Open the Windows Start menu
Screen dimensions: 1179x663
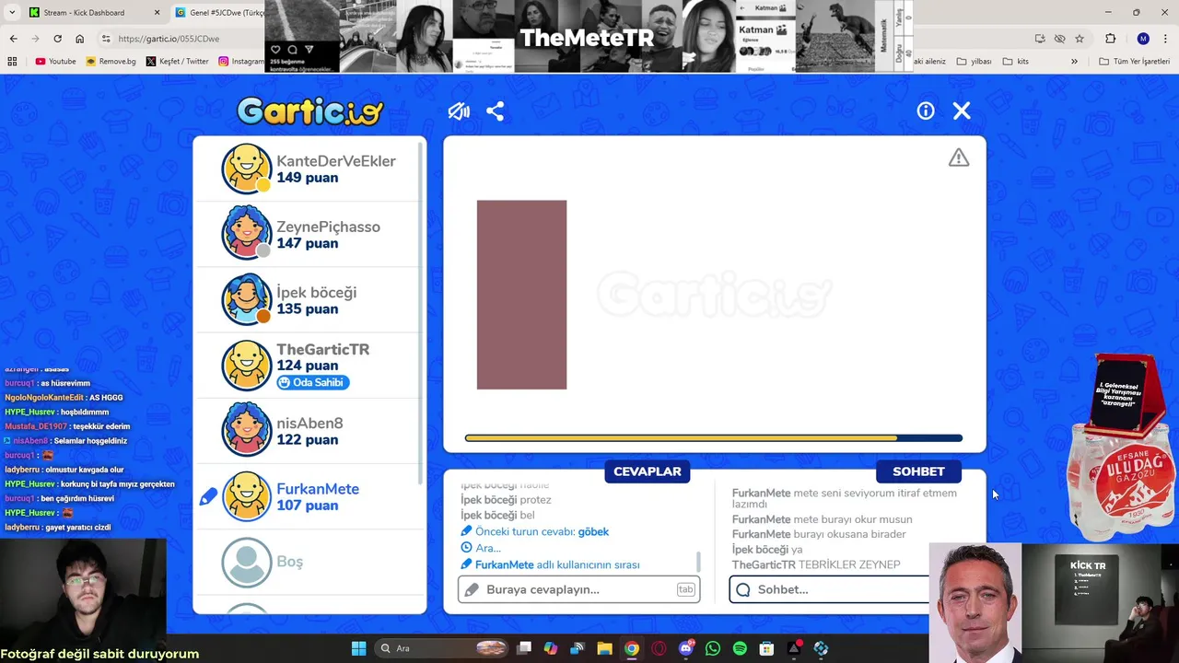point(358,648)
